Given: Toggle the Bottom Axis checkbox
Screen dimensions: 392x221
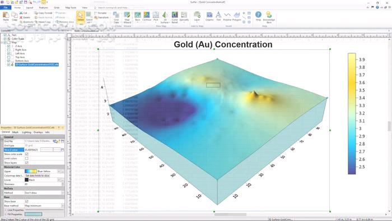Looking at the screenshot, I should click(x=9, y=61).
